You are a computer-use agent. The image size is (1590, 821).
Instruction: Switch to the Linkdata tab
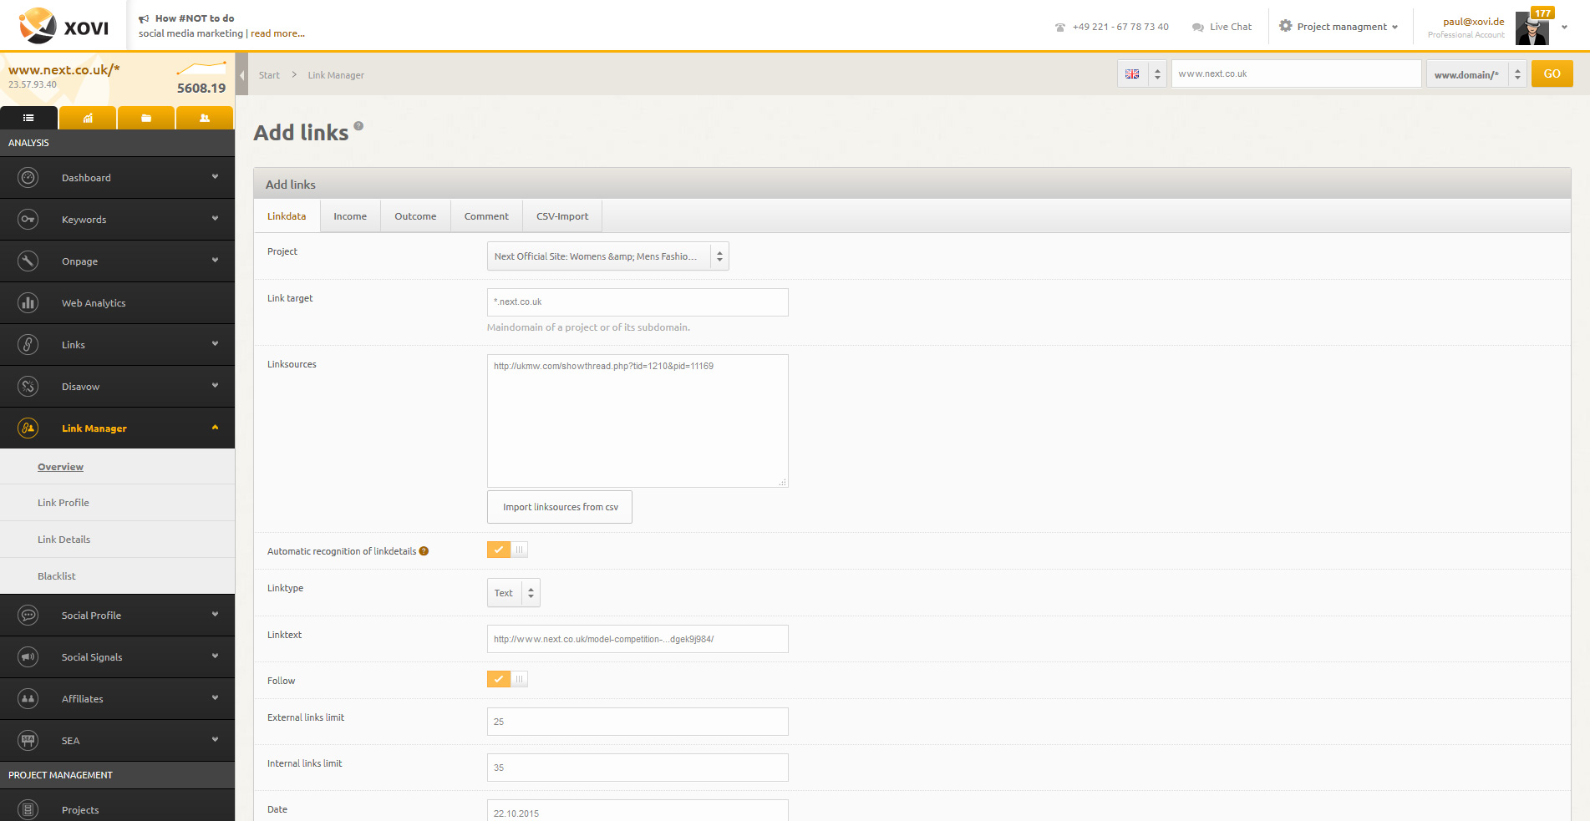pos(287,216)
